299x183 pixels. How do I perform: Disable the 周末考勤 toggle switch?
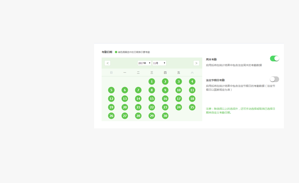tap(274, 59)
